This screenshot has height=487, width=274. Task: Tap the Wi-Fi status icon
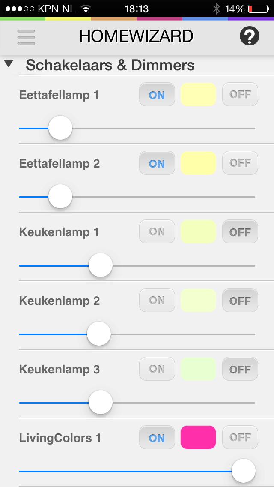(86, 9)
